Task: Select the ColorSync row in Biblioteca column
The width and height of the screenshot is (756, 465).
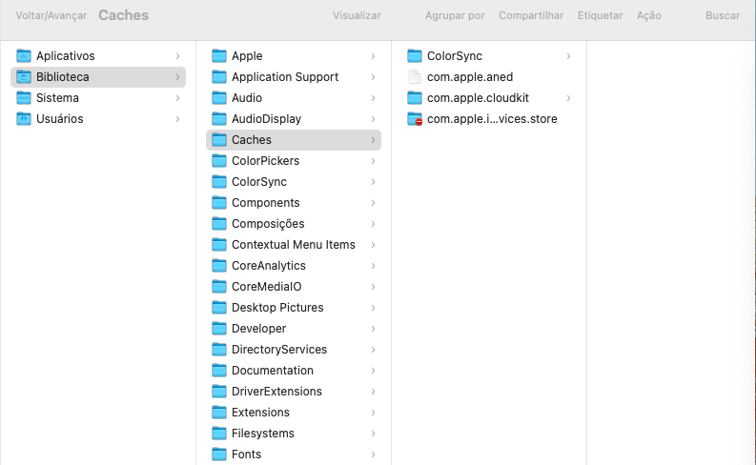Action: click(294, 182)
